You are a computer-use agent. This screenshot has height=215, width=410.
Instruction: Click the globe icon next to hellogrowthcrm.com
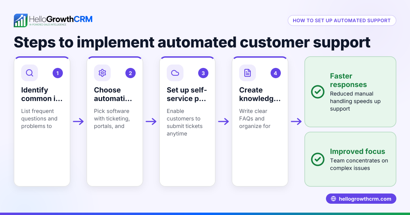click(333, 199)
